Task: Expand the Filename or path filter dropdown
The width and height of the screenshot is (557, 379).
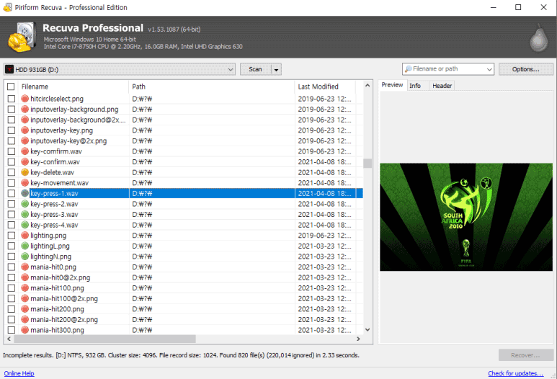Action: tap(489, 69)
